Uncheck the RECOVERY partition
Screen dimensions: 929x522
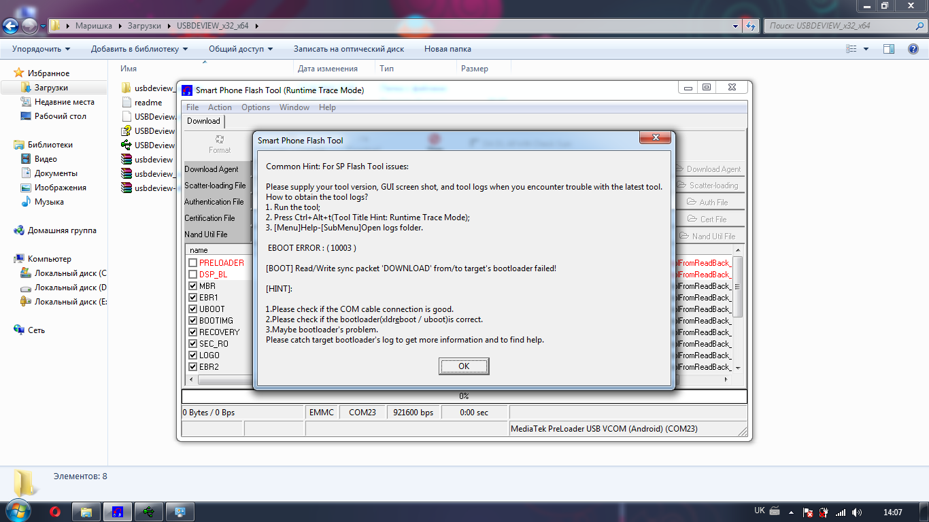pos(193,332)
